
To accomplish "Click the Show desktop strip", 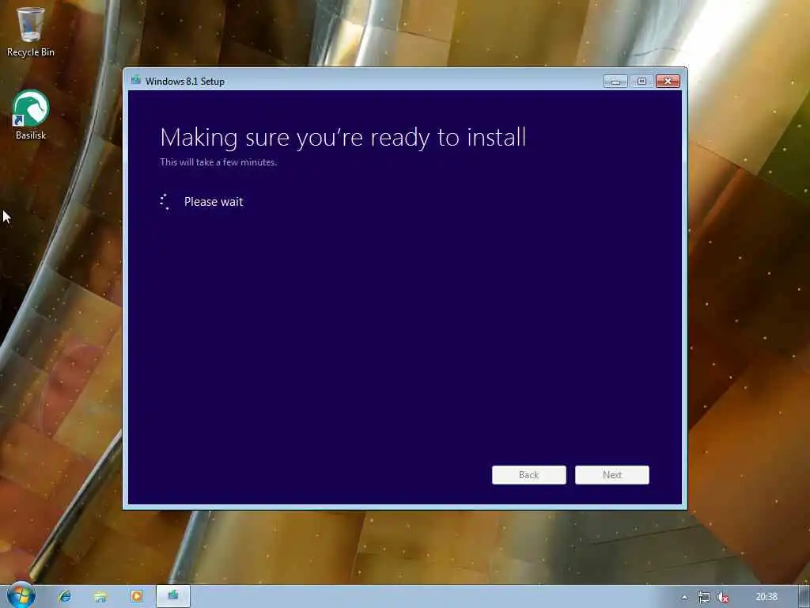I will (x=804, y=597).
